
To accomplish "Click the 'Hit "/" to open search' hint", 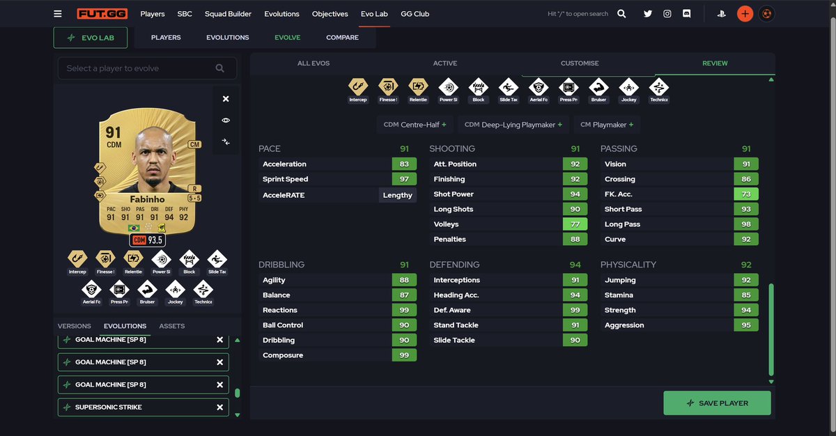I will click(578, 14).
